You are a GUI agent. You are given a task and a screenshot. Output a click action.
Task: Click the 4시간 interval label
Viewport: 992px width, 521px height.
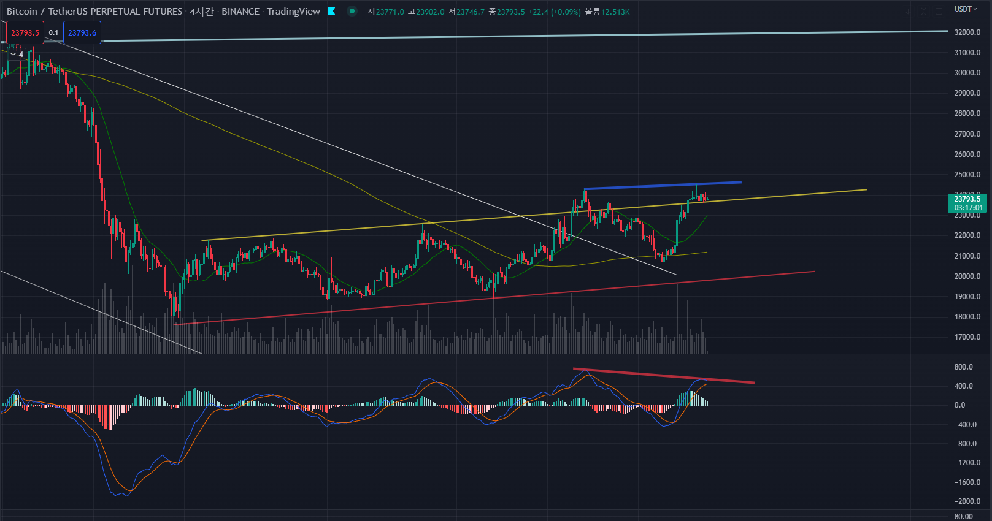[202, 12]
